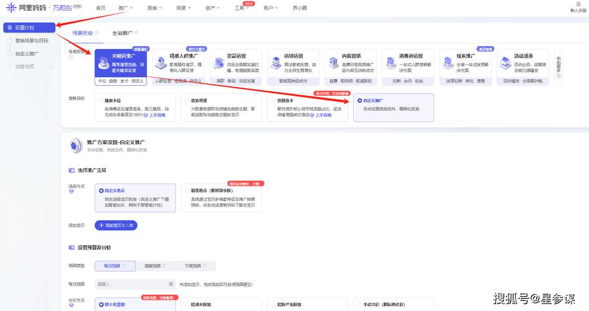Open the 洞察 dropdown menu
This screenshot has height=311, width=589.
(x=183, y=7)
